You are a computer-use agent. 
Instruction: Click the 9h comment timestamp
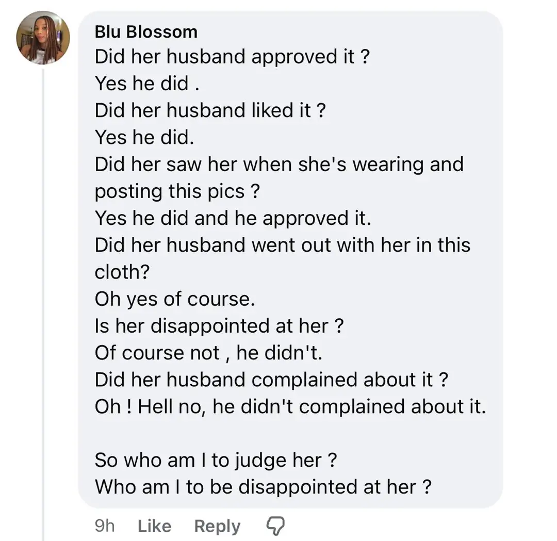tap(105, 526)
